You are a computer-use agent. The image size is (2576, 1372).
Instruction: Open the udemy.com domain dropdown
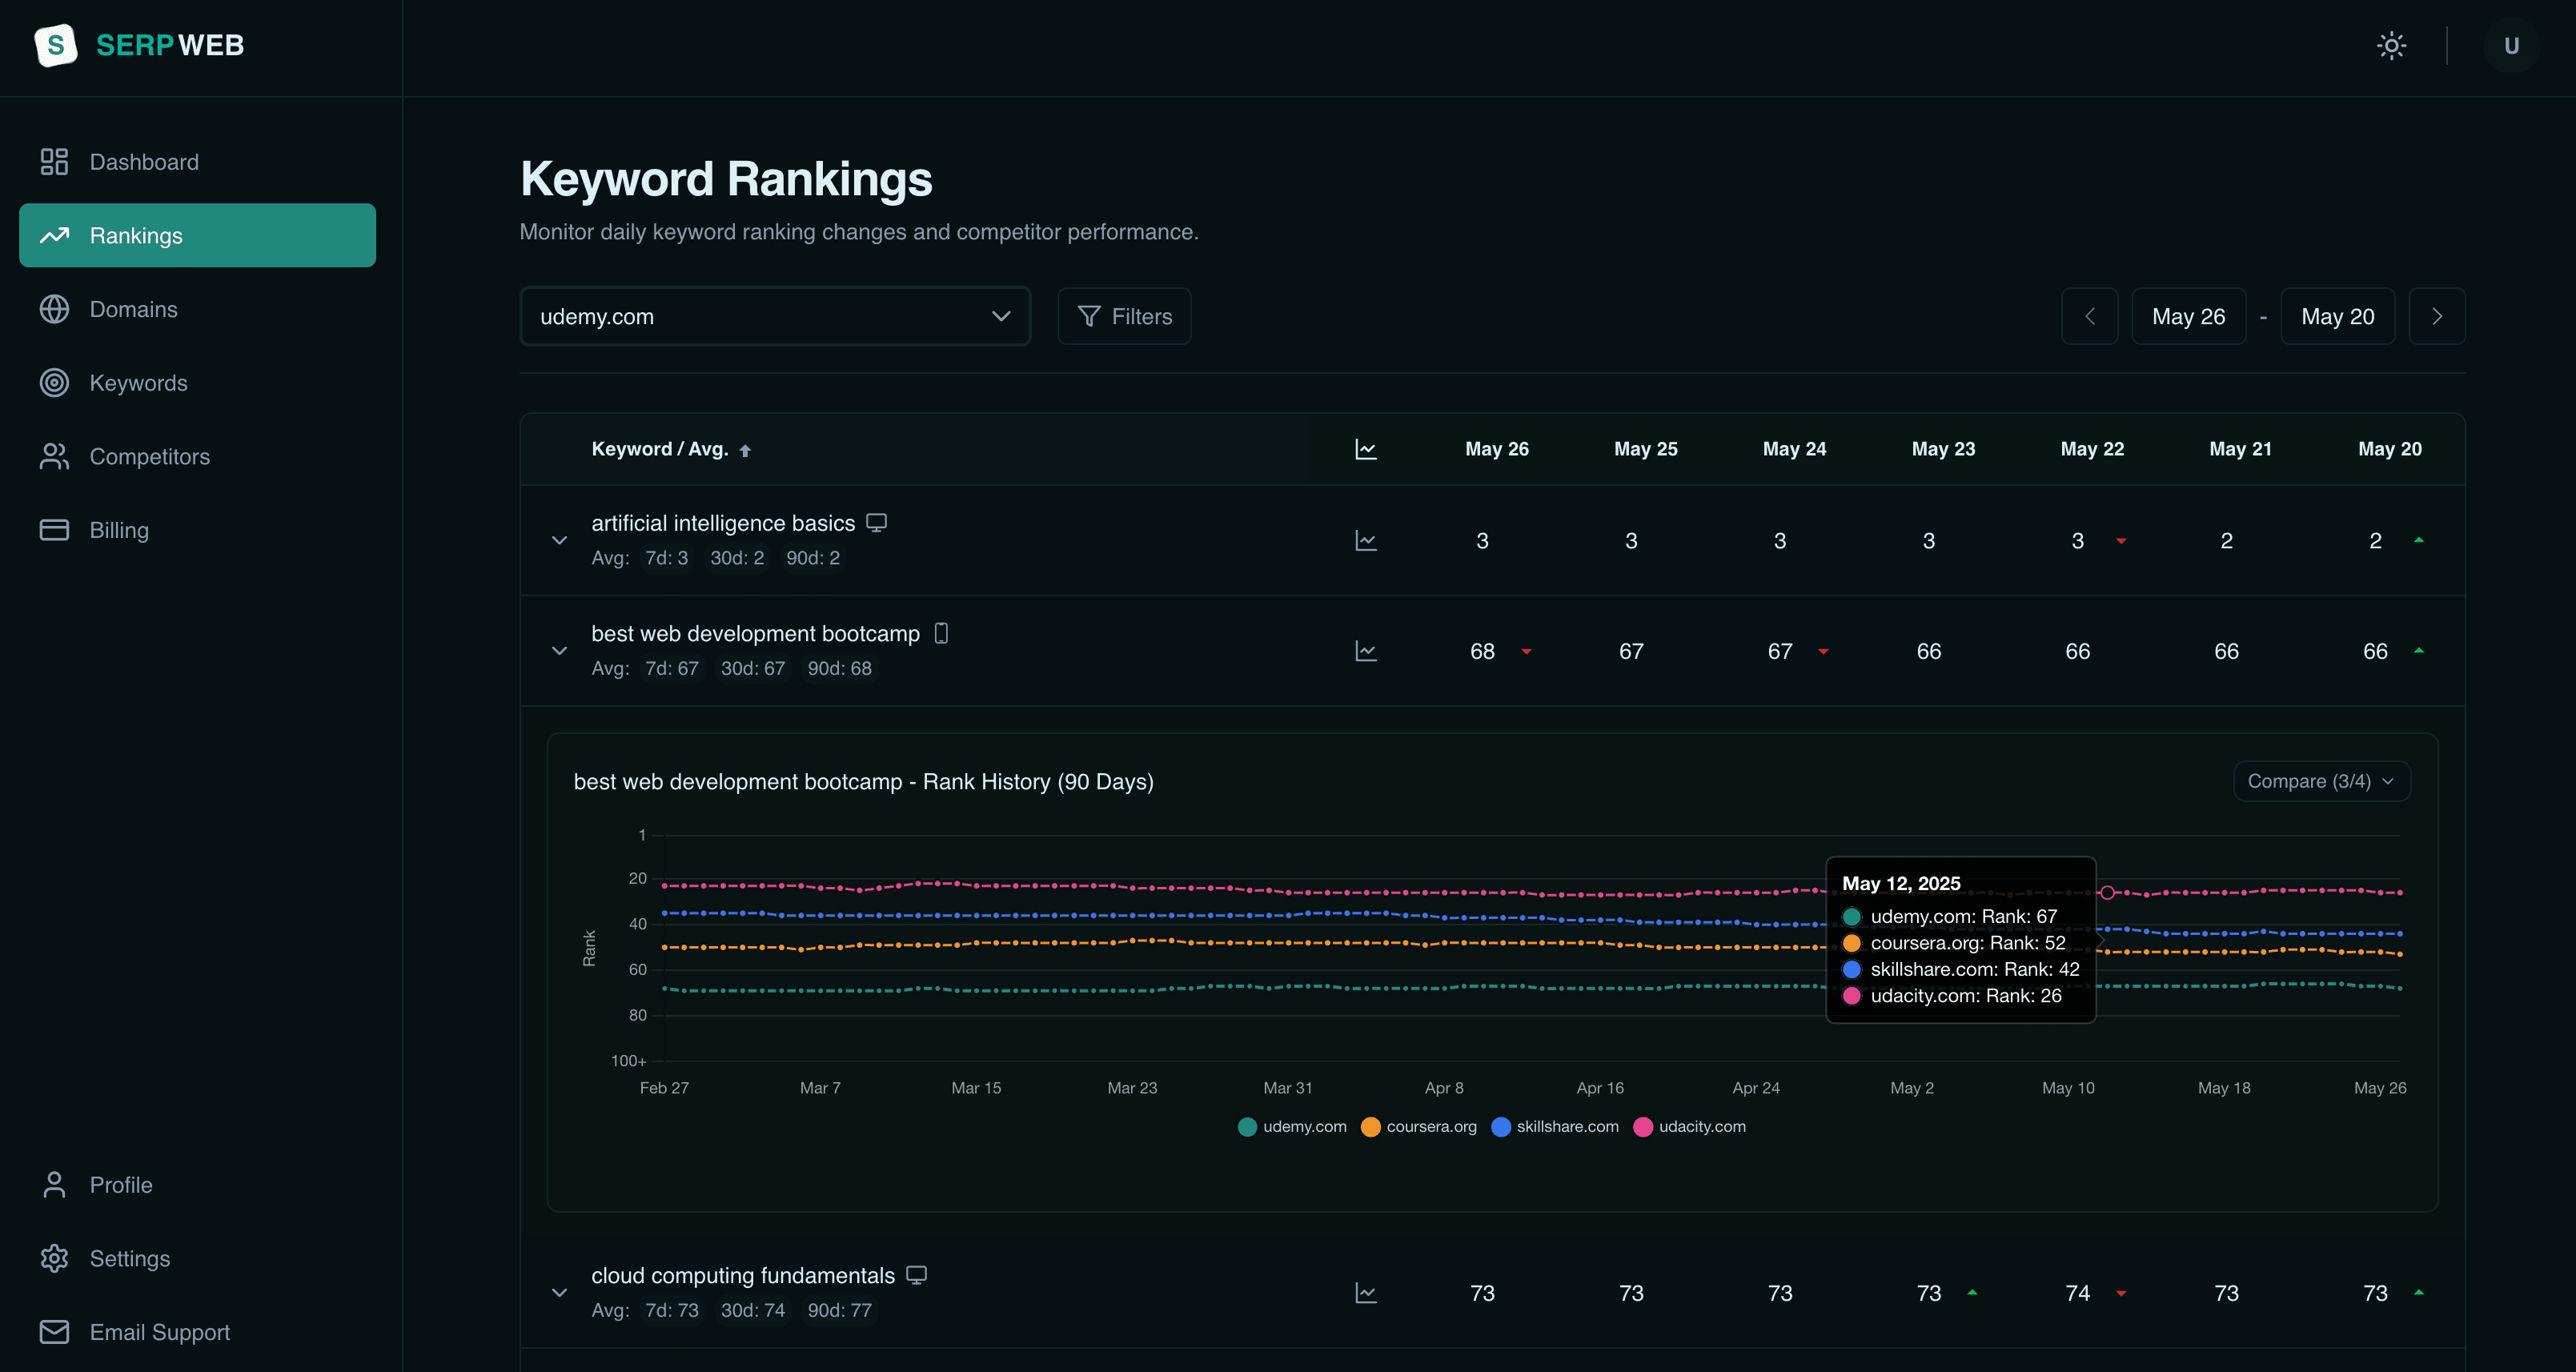coord(775,317)
